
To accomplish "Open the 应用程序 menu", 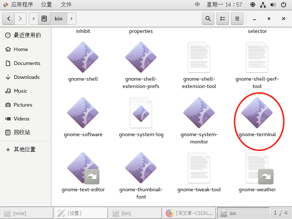I will click(x=18, y=4).
